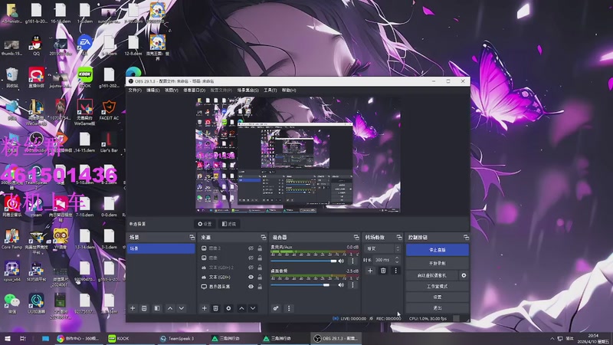Move source up in Sources panel
This screenshot has height=345, width=613.
tap(241, 308)
